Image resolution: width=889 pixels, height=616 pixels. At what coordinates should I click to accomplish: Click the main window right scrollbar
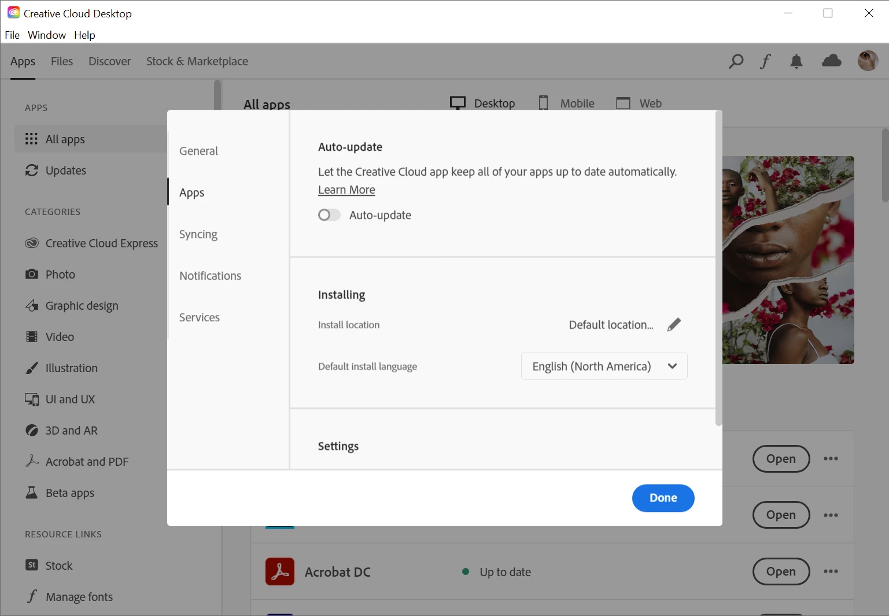(x=885, y=165)
